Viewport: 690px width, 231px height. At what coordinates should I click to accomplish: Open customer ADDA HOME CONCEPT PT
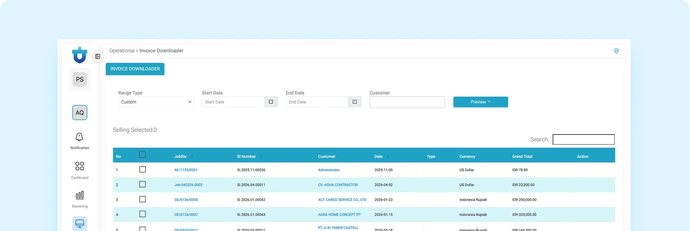(339, 215)
